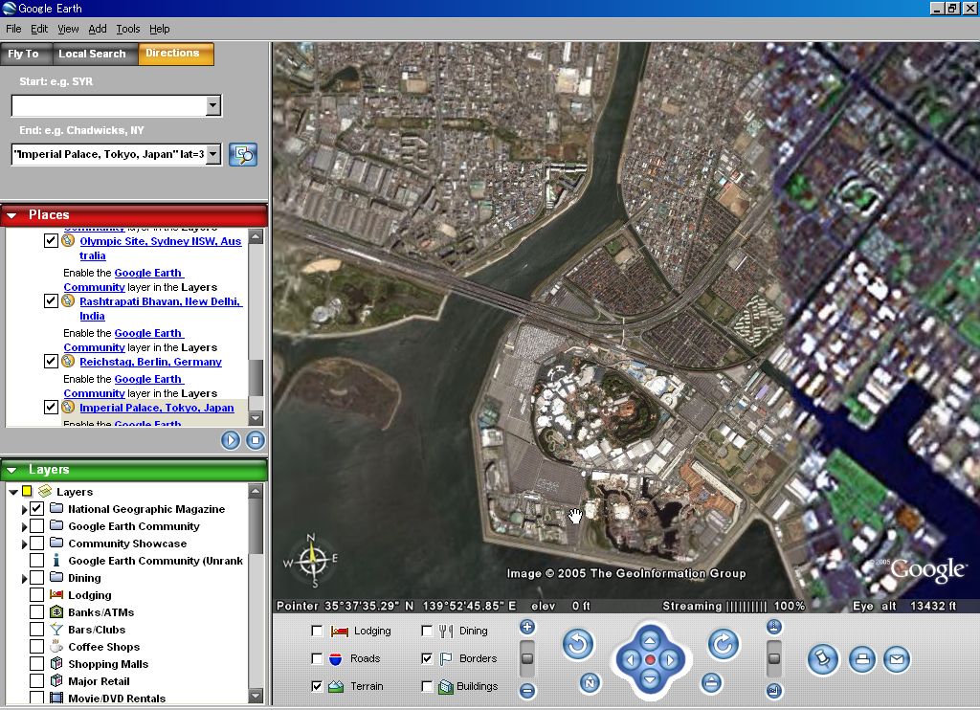Click the directions search magnifier button
The height and width of the screenshot is (710, 980).
click(243, 154)
